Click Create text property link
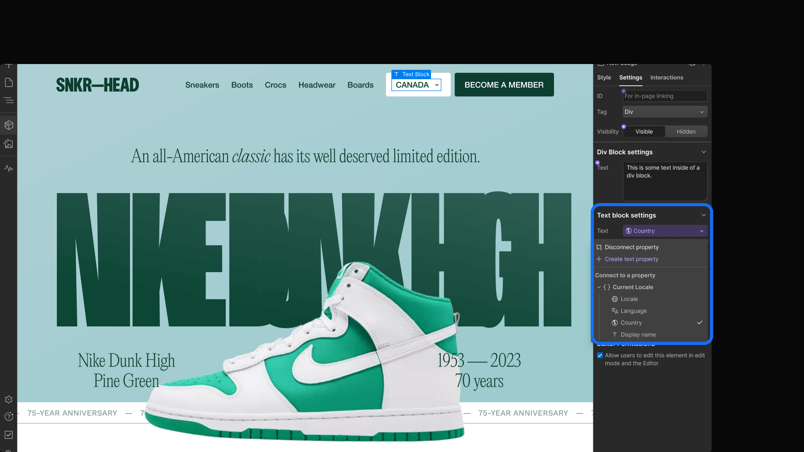Image resolution: width=804 pixels, height=452 pixels. (631, 259)
